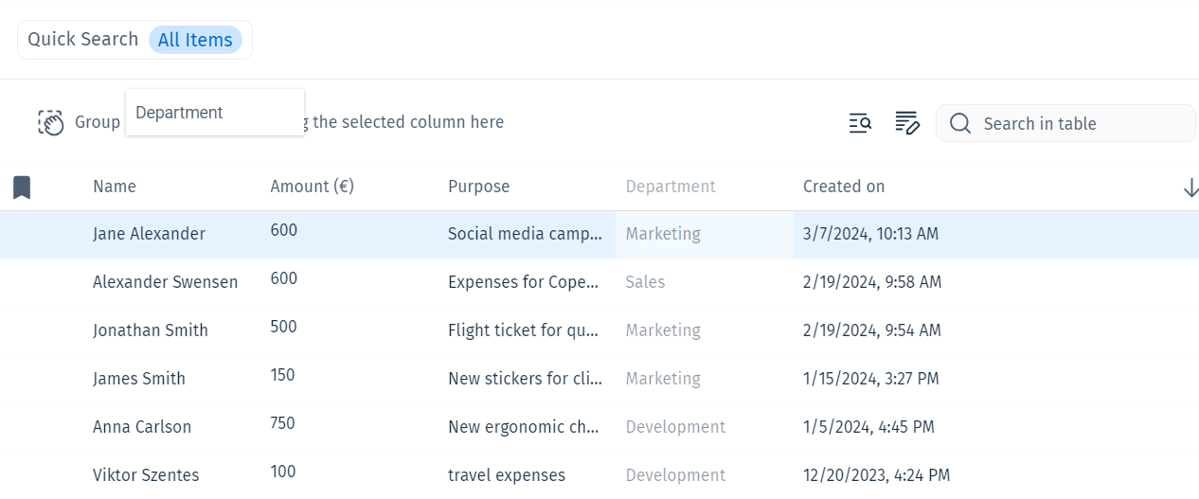This screenshot has height=499, width=1199.
Task: Click the Purpose column header
Action: click(478, 187)
